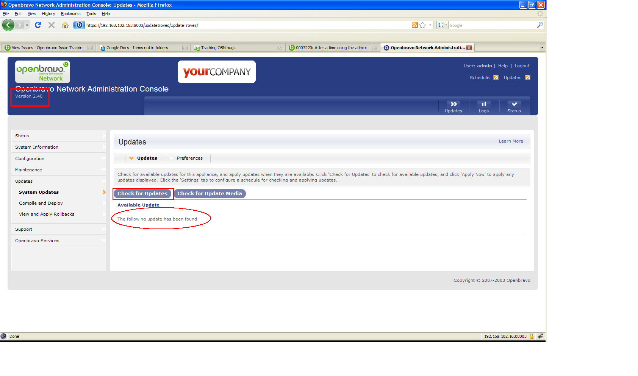Open the View menu
Image resolution: width=638 pixels, height=376 pixels.
point(32,14)
